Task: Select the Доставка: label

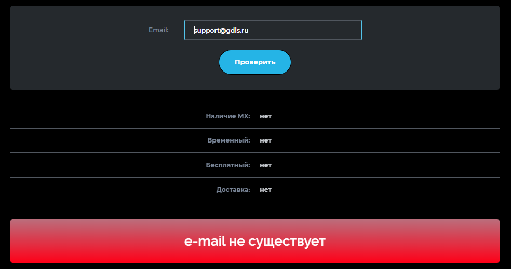Action: [233, 190]
